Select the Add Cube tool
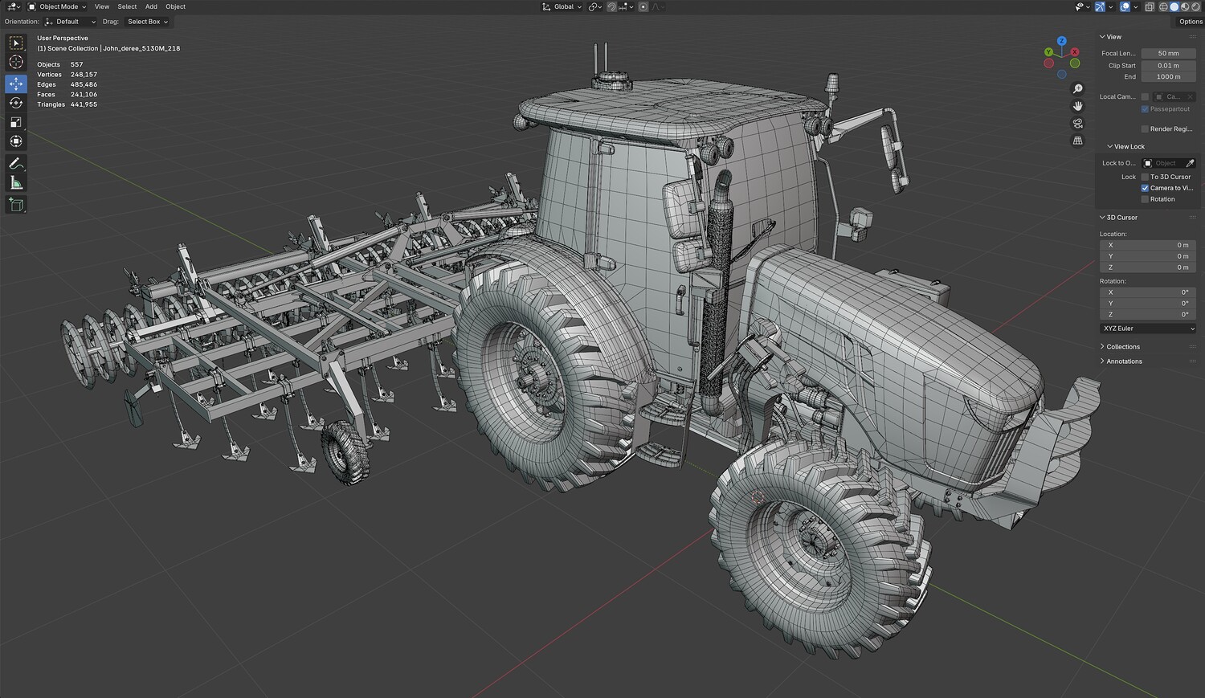Screen dimensions: 1205x698 tap(16, 206)
